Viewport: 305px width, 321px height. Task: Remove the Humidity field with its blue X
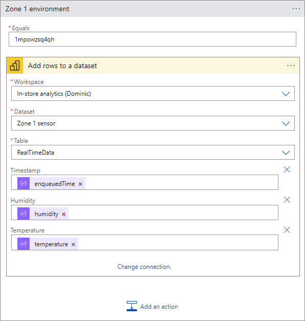point(287,200)
